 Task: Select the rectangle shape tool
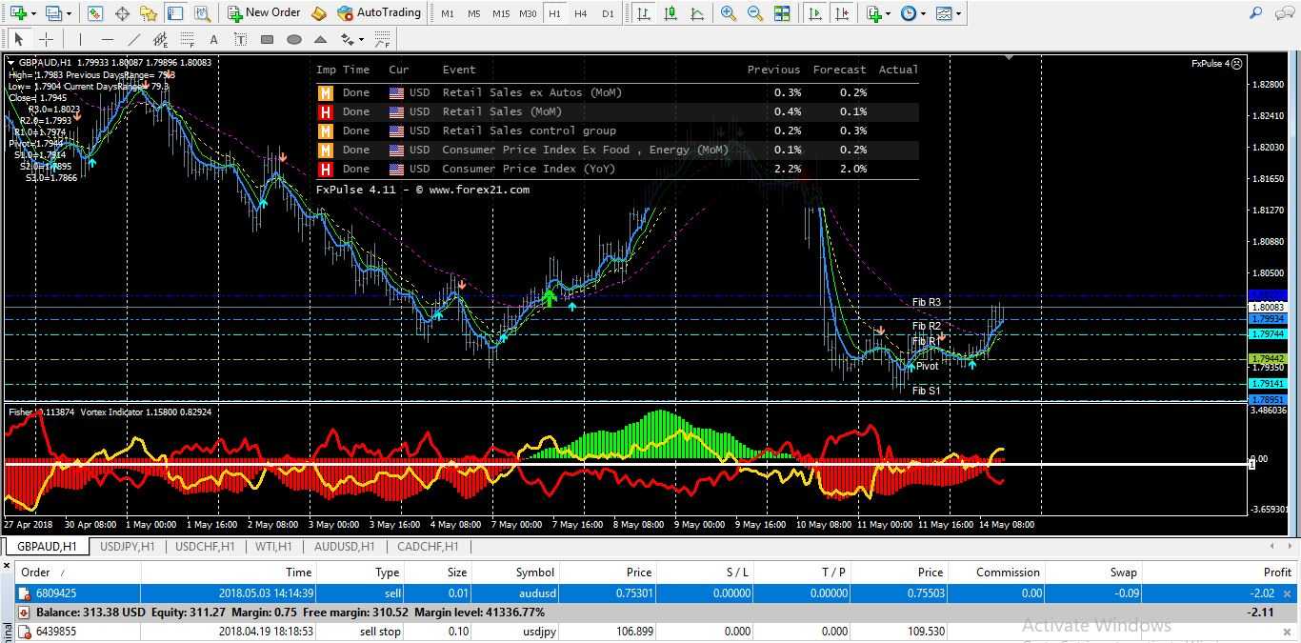(268, 39)
